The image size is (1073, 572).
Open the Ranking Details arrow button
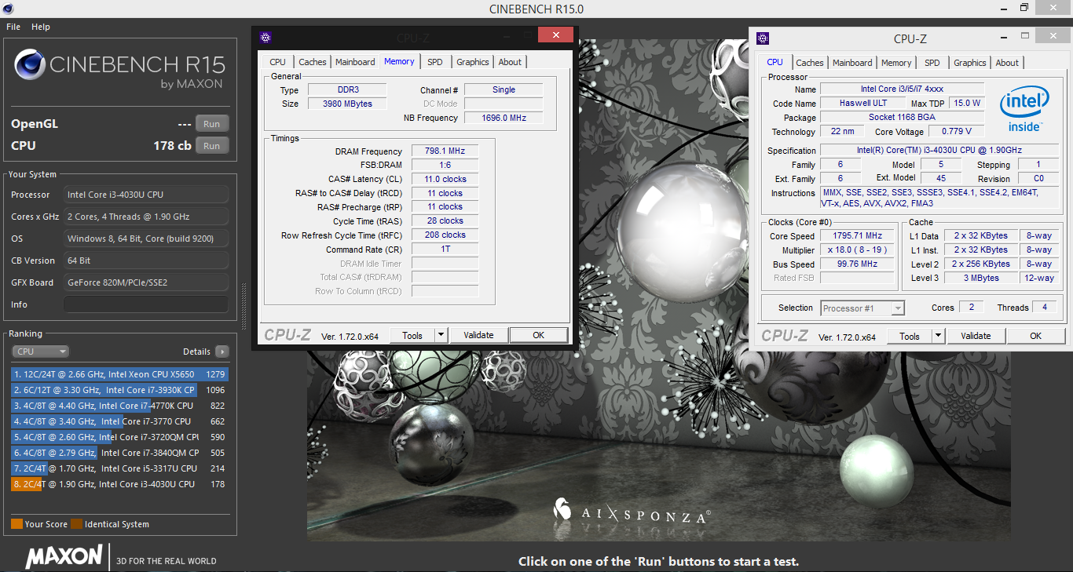click(222, 352)
